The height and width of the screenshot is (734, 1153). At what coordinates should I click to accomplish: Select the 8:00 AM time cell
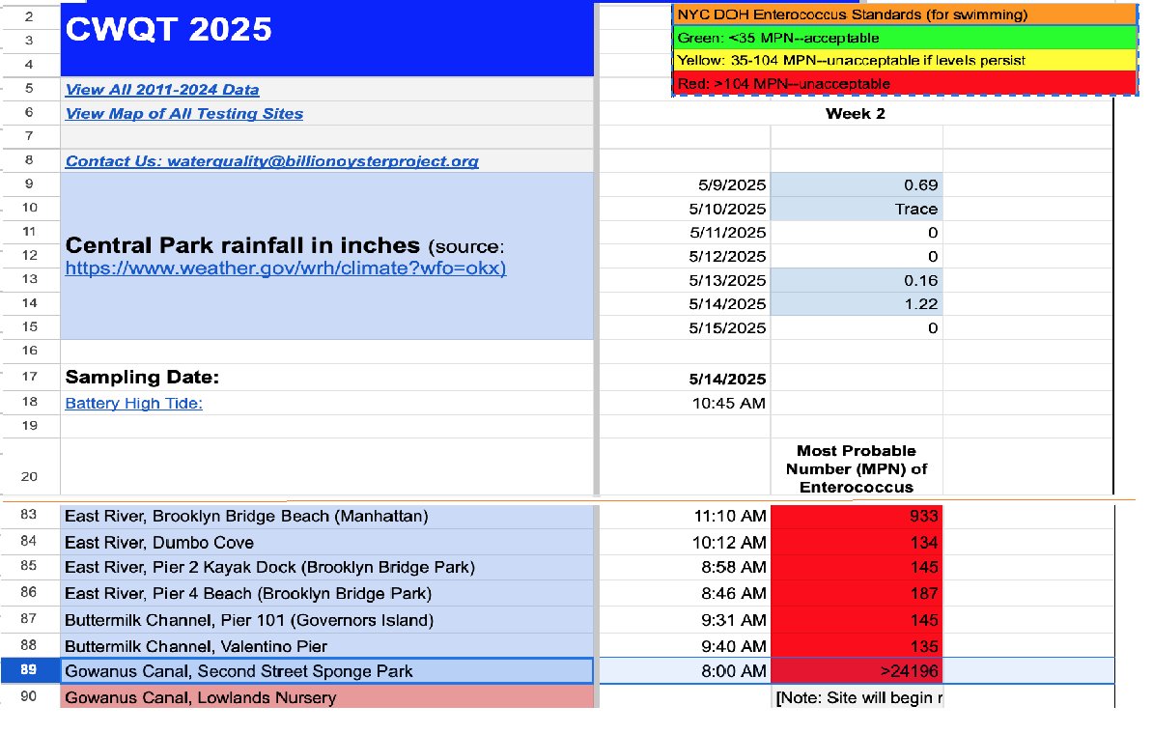[686, 671]
